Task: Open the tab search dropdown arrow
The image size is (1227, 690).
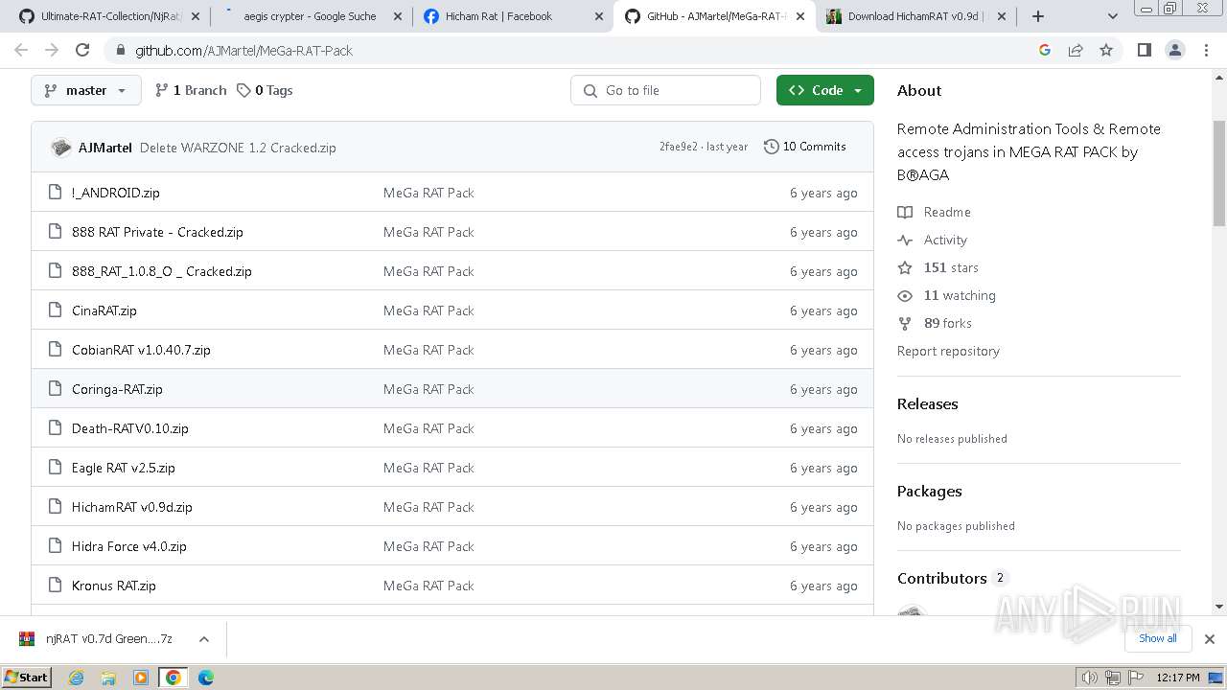Action: [x=1112, y=16]
